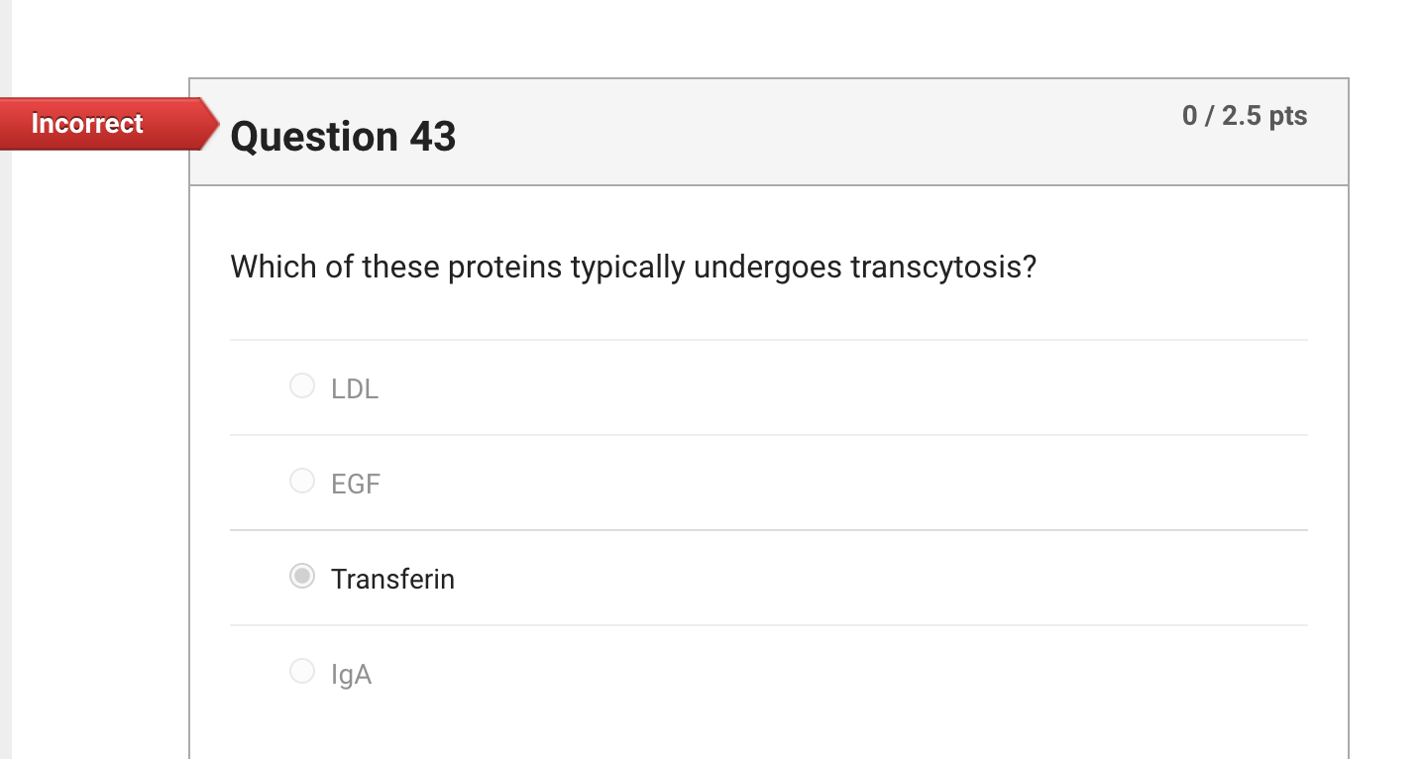
Task: Click the word Which starting the question
Action: 274,268
